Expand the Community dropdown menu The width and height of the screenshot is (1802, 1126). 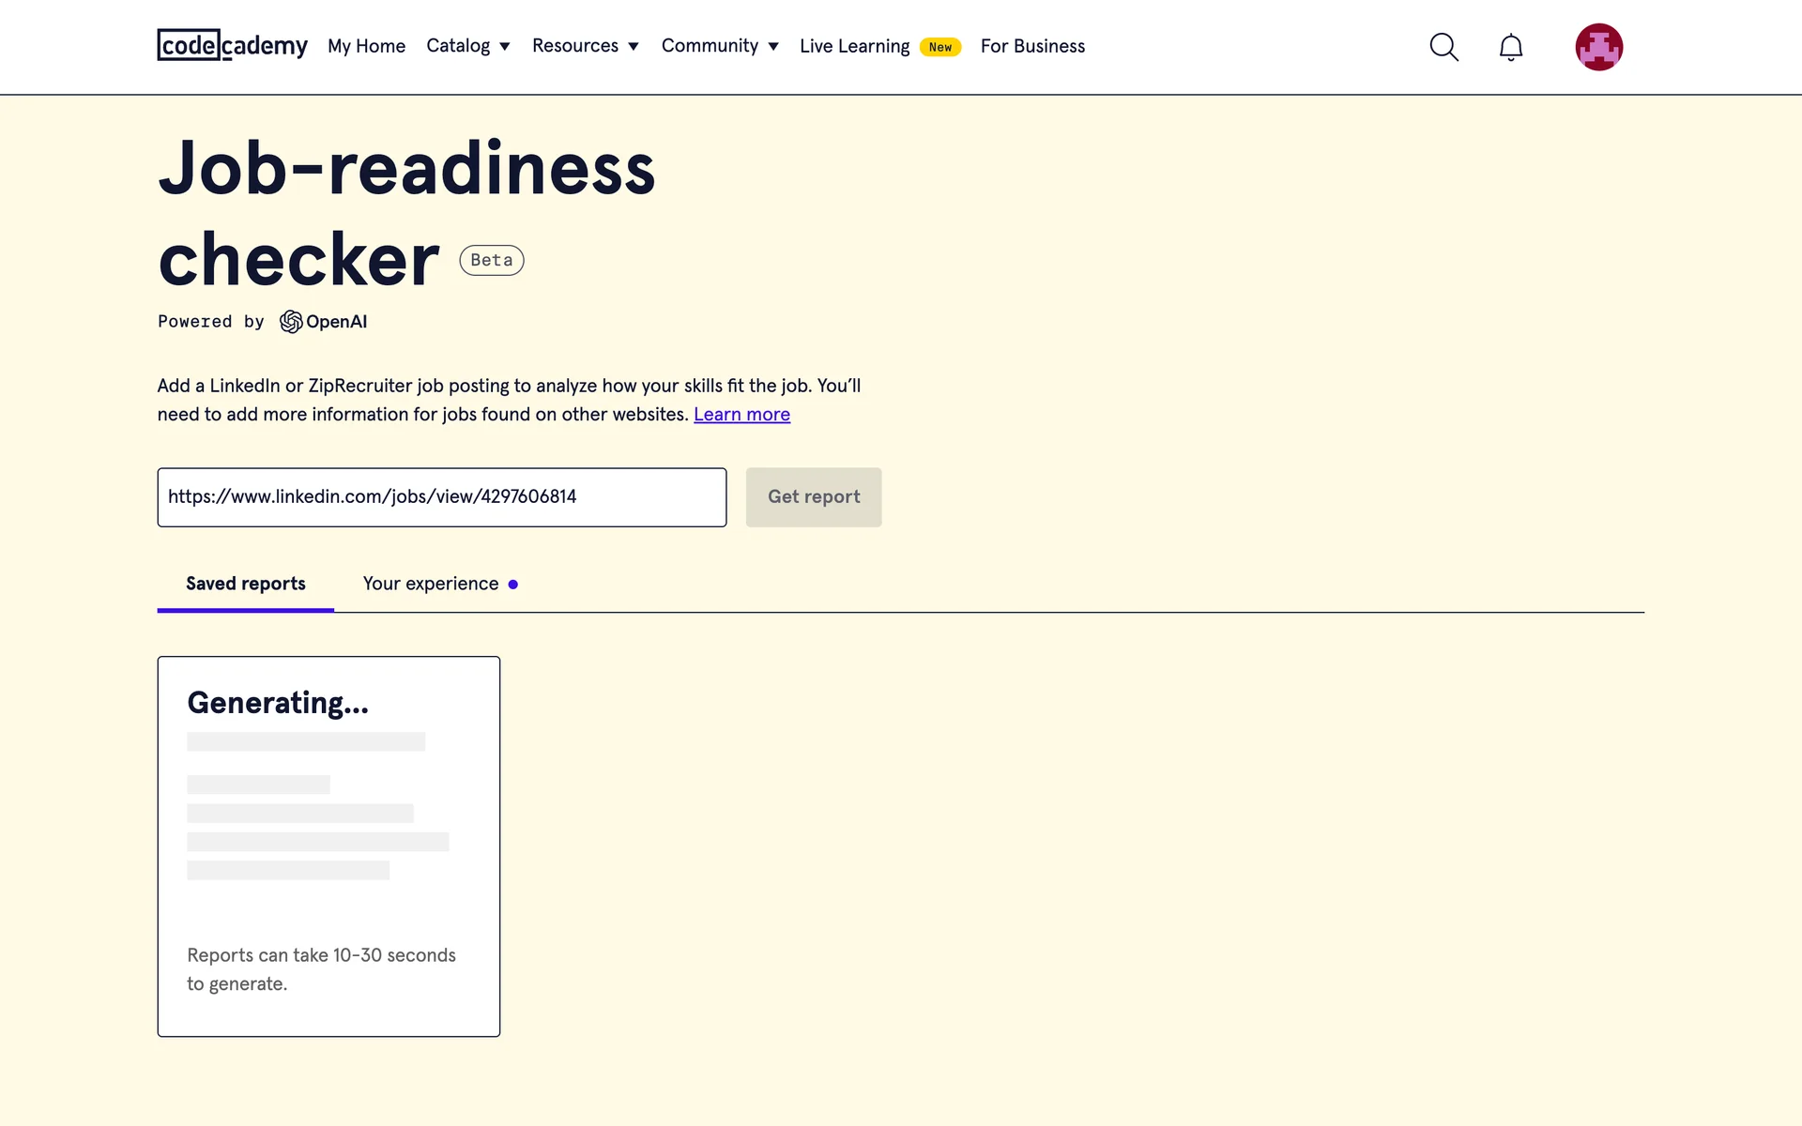coord(719,46)
